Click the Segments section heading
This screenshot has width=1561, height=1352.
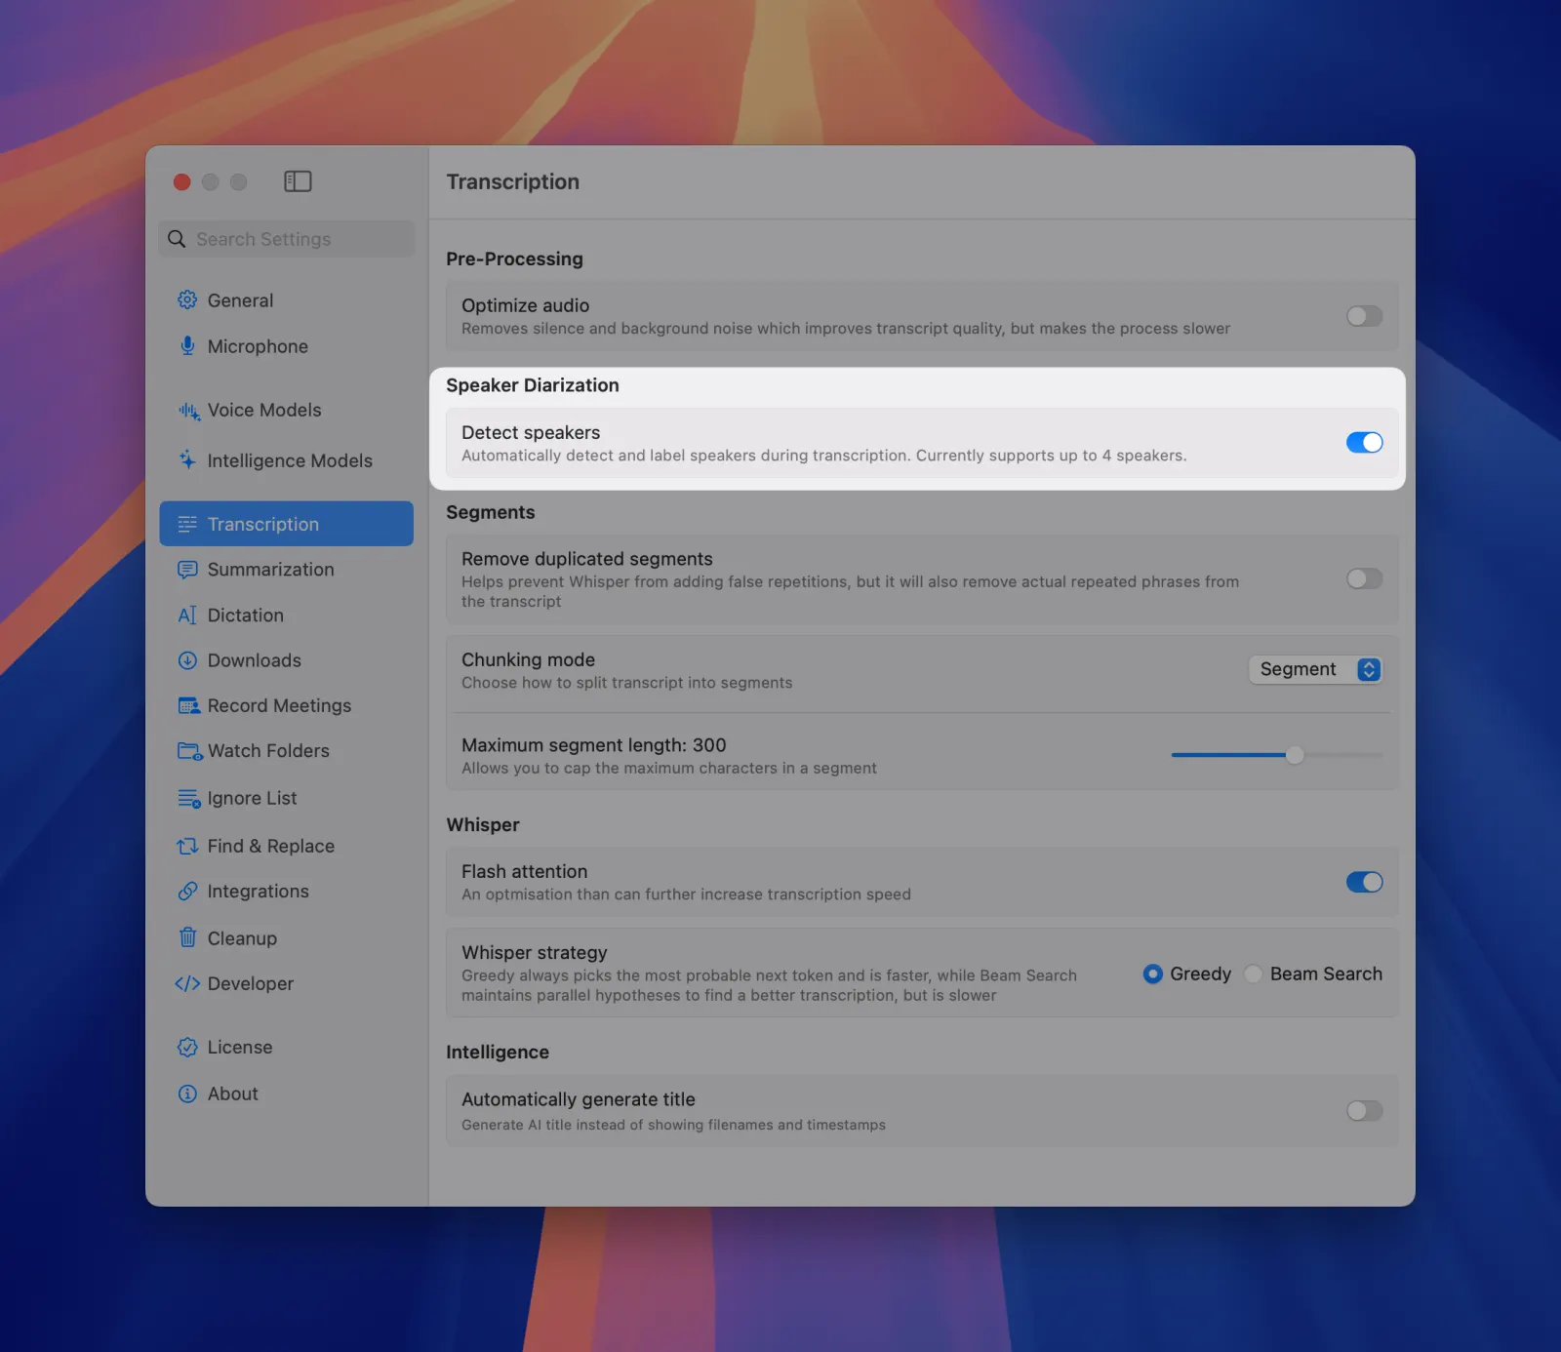490,512
